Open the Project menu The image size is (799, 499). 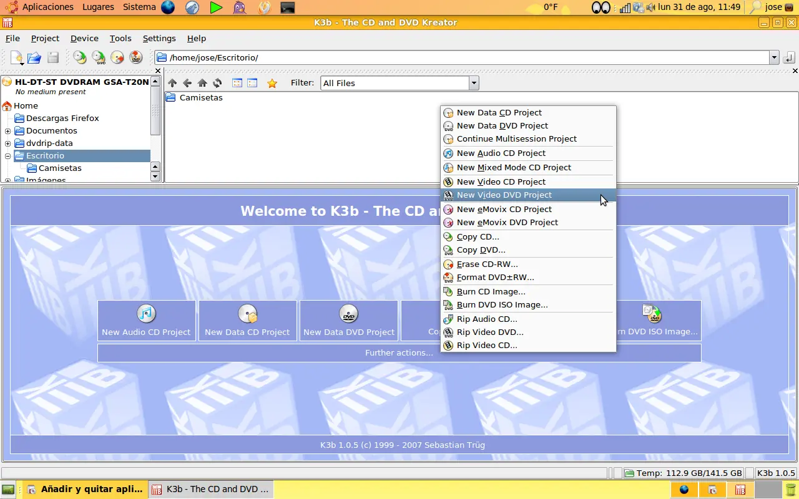coord(45,39)
